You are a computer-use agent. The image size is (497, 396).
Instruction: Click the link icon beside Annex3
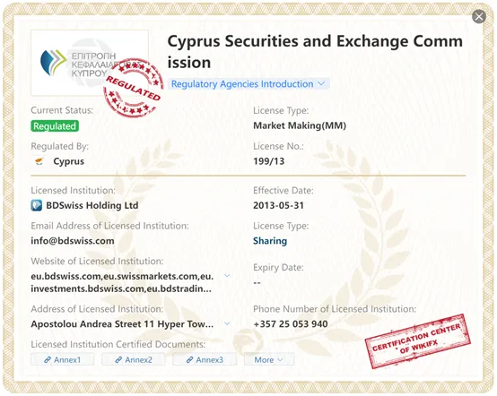pyautogui.click(x=189, y=360)
